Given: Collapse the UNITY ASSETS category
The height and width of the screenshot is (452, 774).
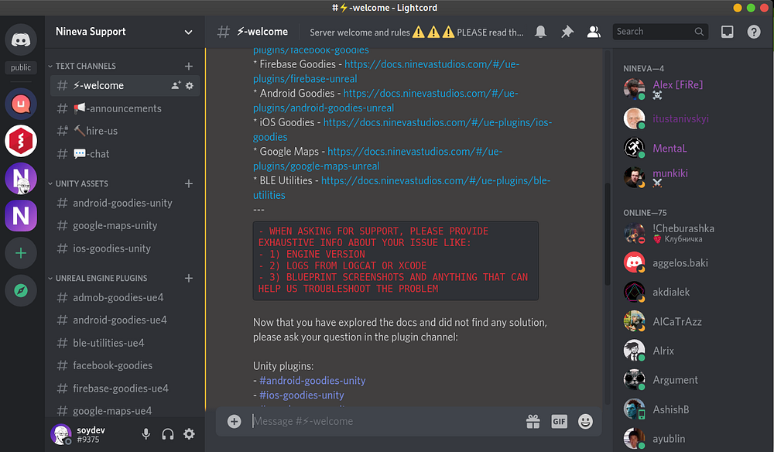Looking at the screenshot, I should point(78,183).
